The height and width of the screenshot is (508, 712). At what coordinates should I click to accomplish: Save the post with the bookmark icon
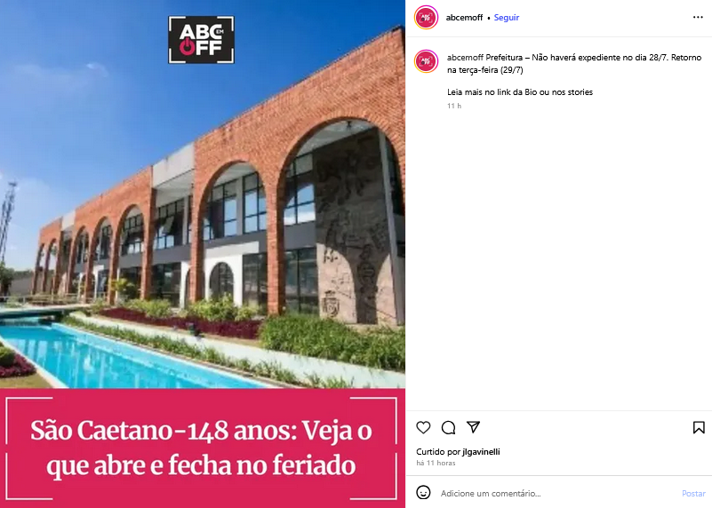pyautogui.click(x=699, y=427)
